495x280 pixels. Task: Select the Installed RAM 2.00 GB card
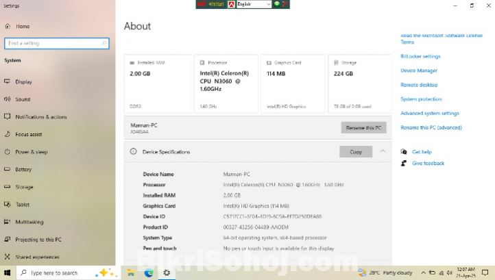(x=158, y=84)
